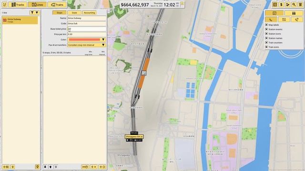Switch to the Accounting tab
The height and width of the screenshot is (171, 305).
(x=89, y=13)
